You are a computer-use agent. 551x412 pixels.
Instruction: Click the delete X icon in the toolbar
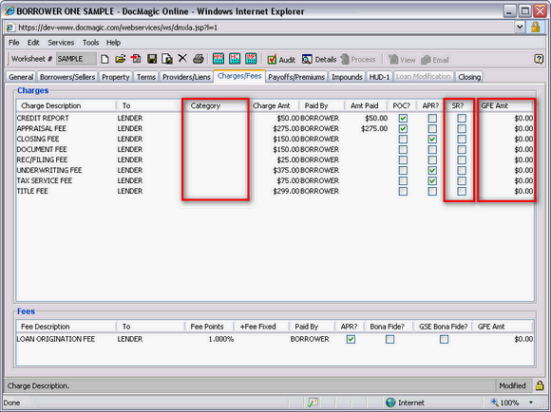pyautogui.click(x=182, y=58)
